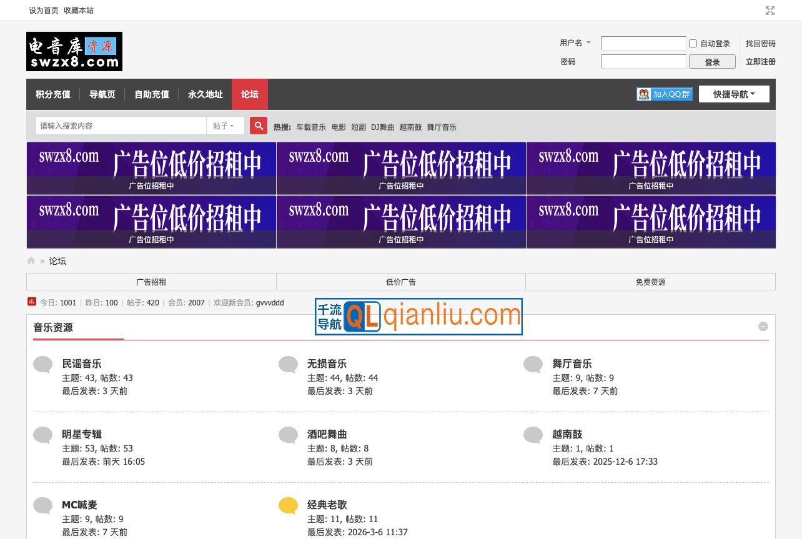Image resolution: width=802 pixels, height=539 pixels.
Task: Open the 经典老歌 forum via yellow bubble icon
Action: click(288, 505)
